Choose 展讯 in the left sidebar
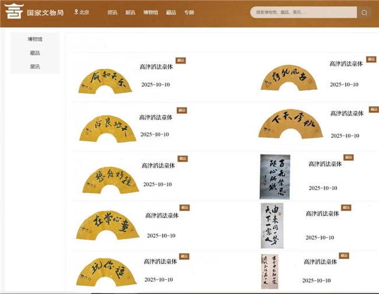The image size is (379, 294). click(x=35, y=66)
